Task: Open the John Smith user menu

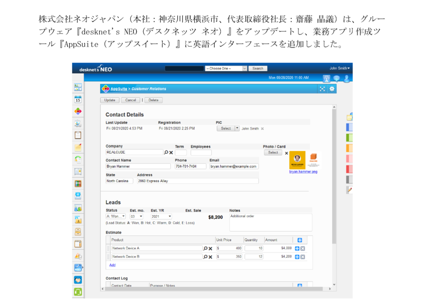Action: pos(339,68)
